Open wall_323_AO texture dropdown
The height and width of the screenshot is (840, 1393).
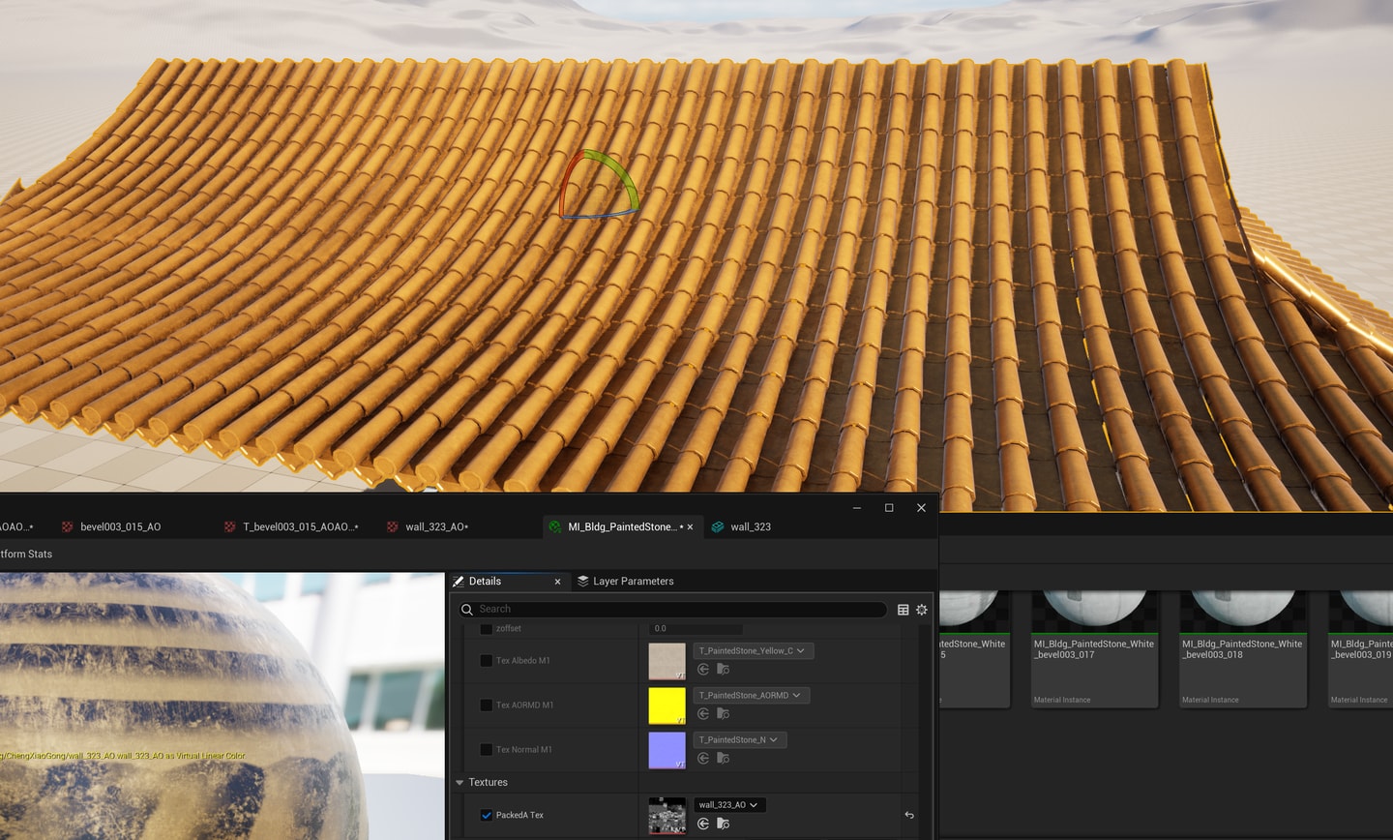click(728, 805)
